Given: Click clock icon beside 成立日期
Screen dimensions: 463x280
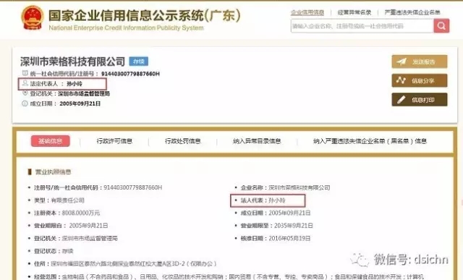Looking at the screenshot, I should click(x=25, y=103).
